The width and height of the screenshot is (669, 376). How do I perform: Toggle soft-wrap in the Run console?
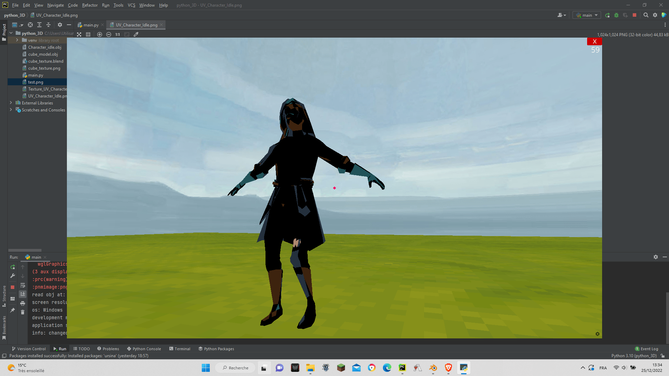coord(23,285)
